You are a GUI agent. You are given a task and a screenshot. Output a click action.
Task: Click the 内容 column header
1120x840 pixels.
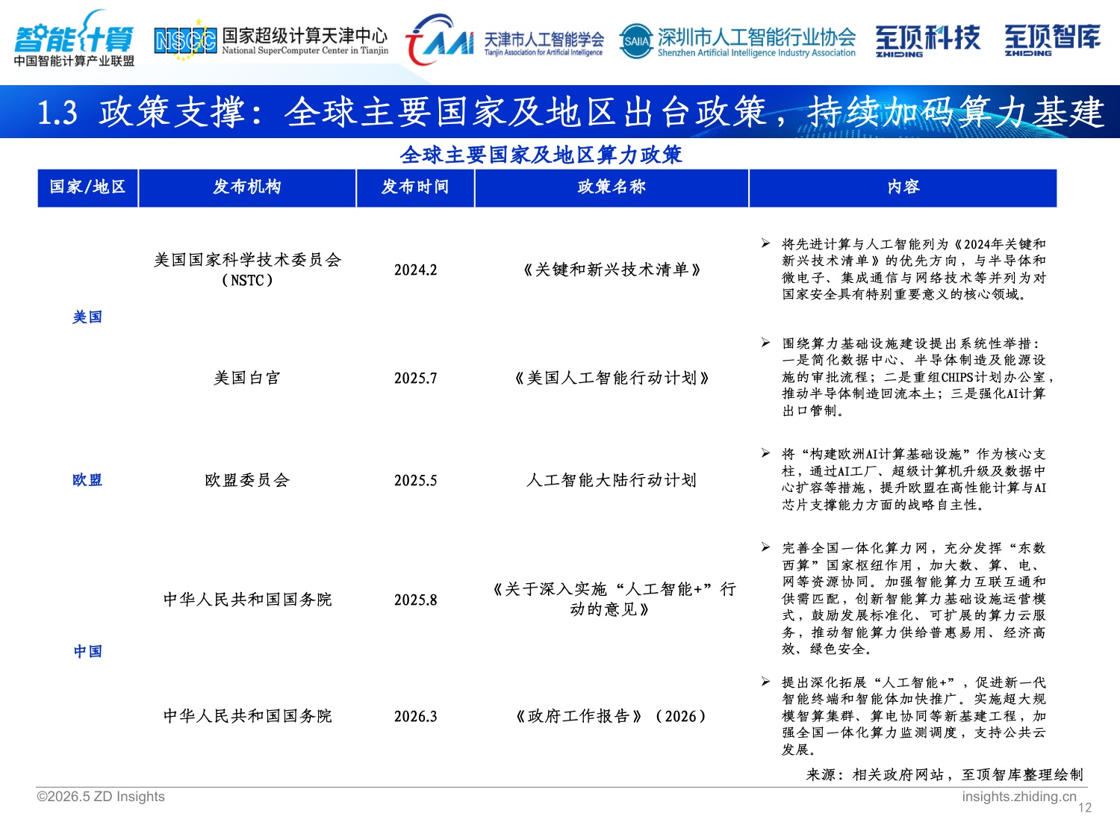pos(903,187)
